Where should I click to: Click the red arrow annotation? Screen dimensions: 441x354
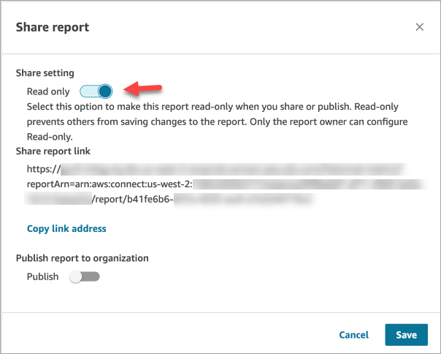coord(142,88)
